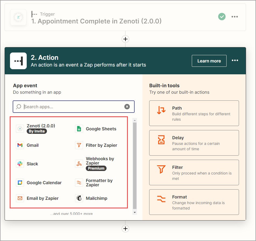Add step between trigger and action
This screenshot has width=256, height=241.
(x=125, y=39)
